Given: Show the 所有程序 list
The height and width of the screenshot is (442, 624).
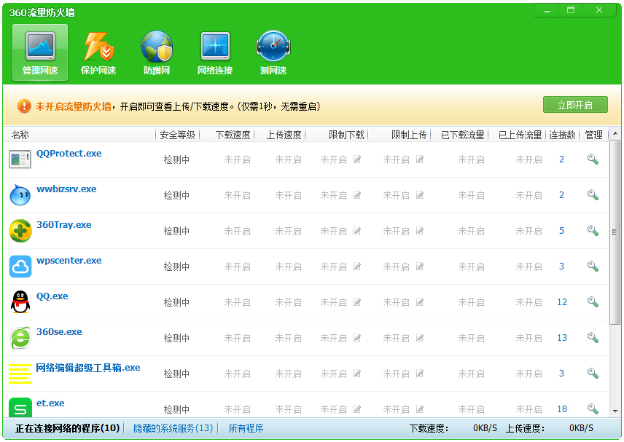Looking at the screenshot, I should coord(246,428).
